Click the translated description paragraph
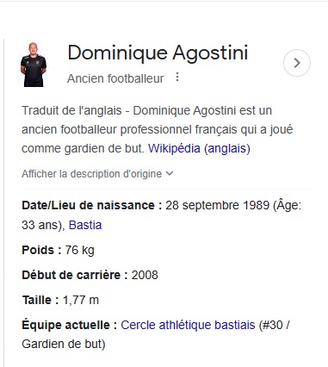 (158, 129)
